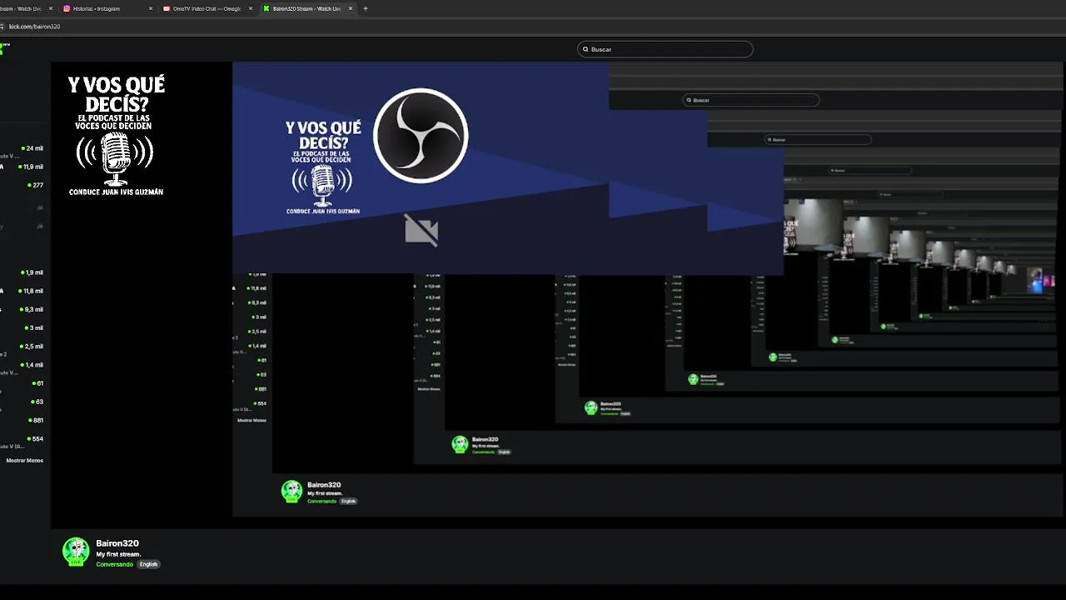The width and height of the screenshot is (1066, 600).
Task: Open the sidebar channel with 277 viewers
Action: pos(22,185)
